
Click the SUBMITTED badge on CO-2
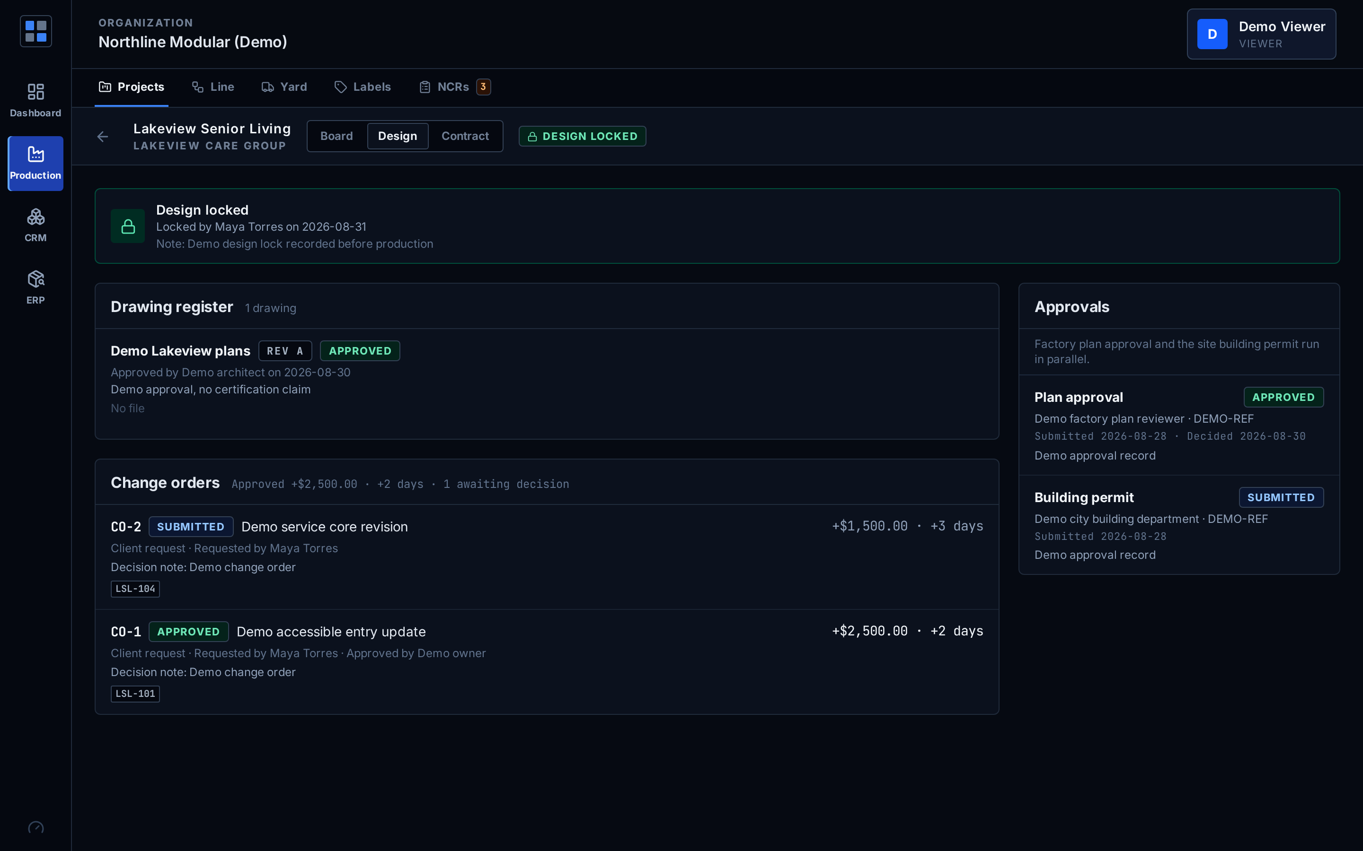tap(191, 527)
